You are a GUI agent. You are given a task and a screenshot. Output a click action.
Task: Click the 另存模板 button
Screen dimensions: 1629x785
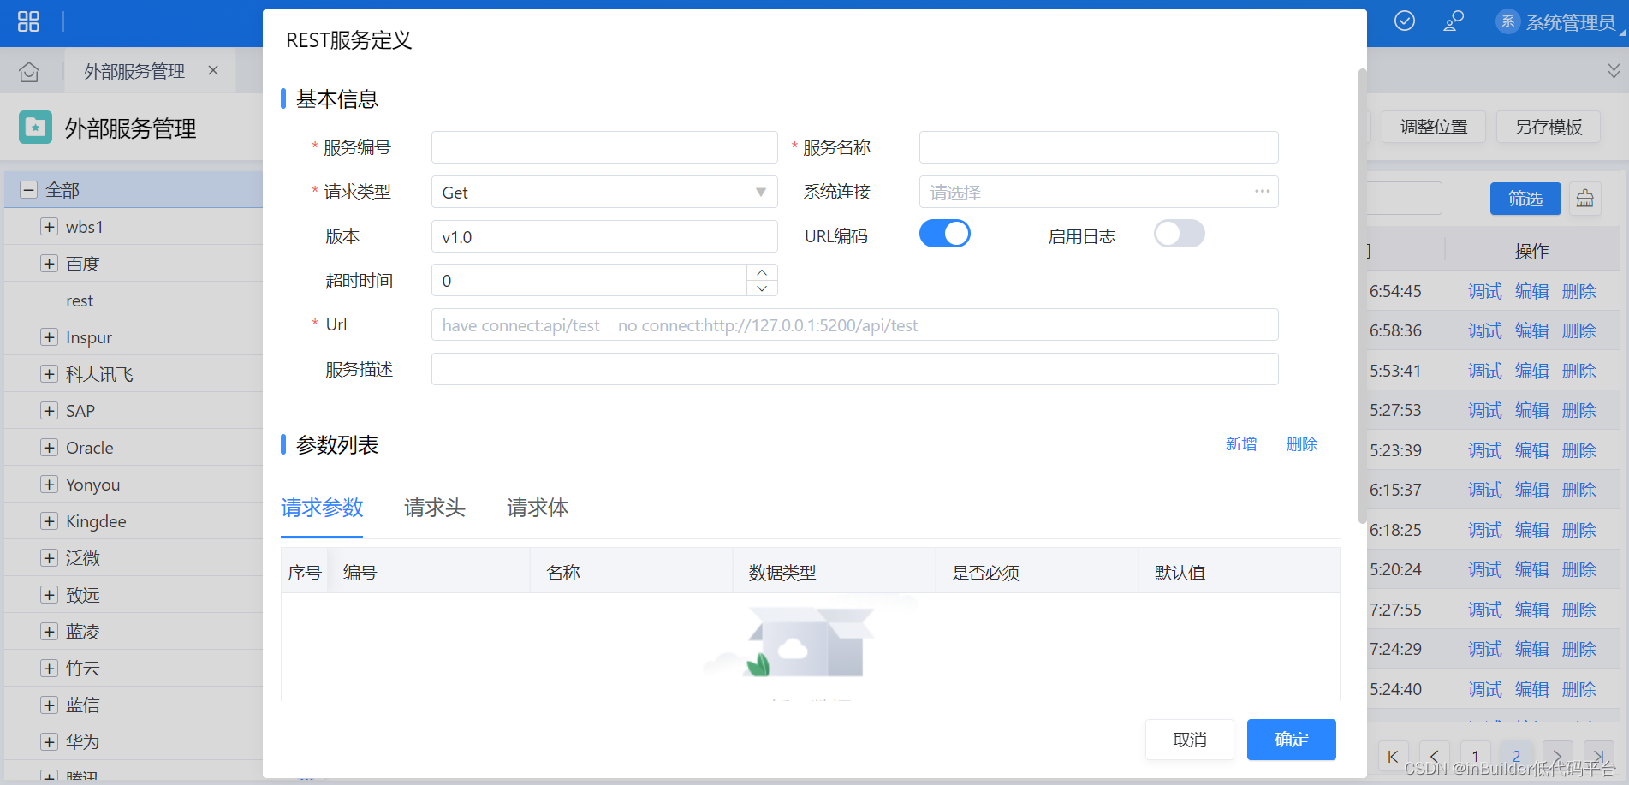[x=1549, y=127]
